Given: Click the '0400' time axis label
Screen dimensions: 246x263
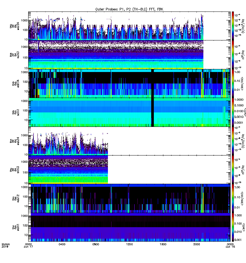Looking at the screenshot, I should (62, 244).
